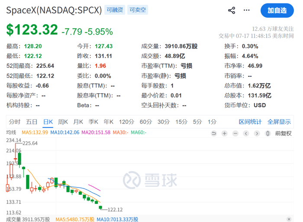Viewport: 303px width, 222px height.
Task: Click the 每股收益 -0.66 value
Action: 42,86
